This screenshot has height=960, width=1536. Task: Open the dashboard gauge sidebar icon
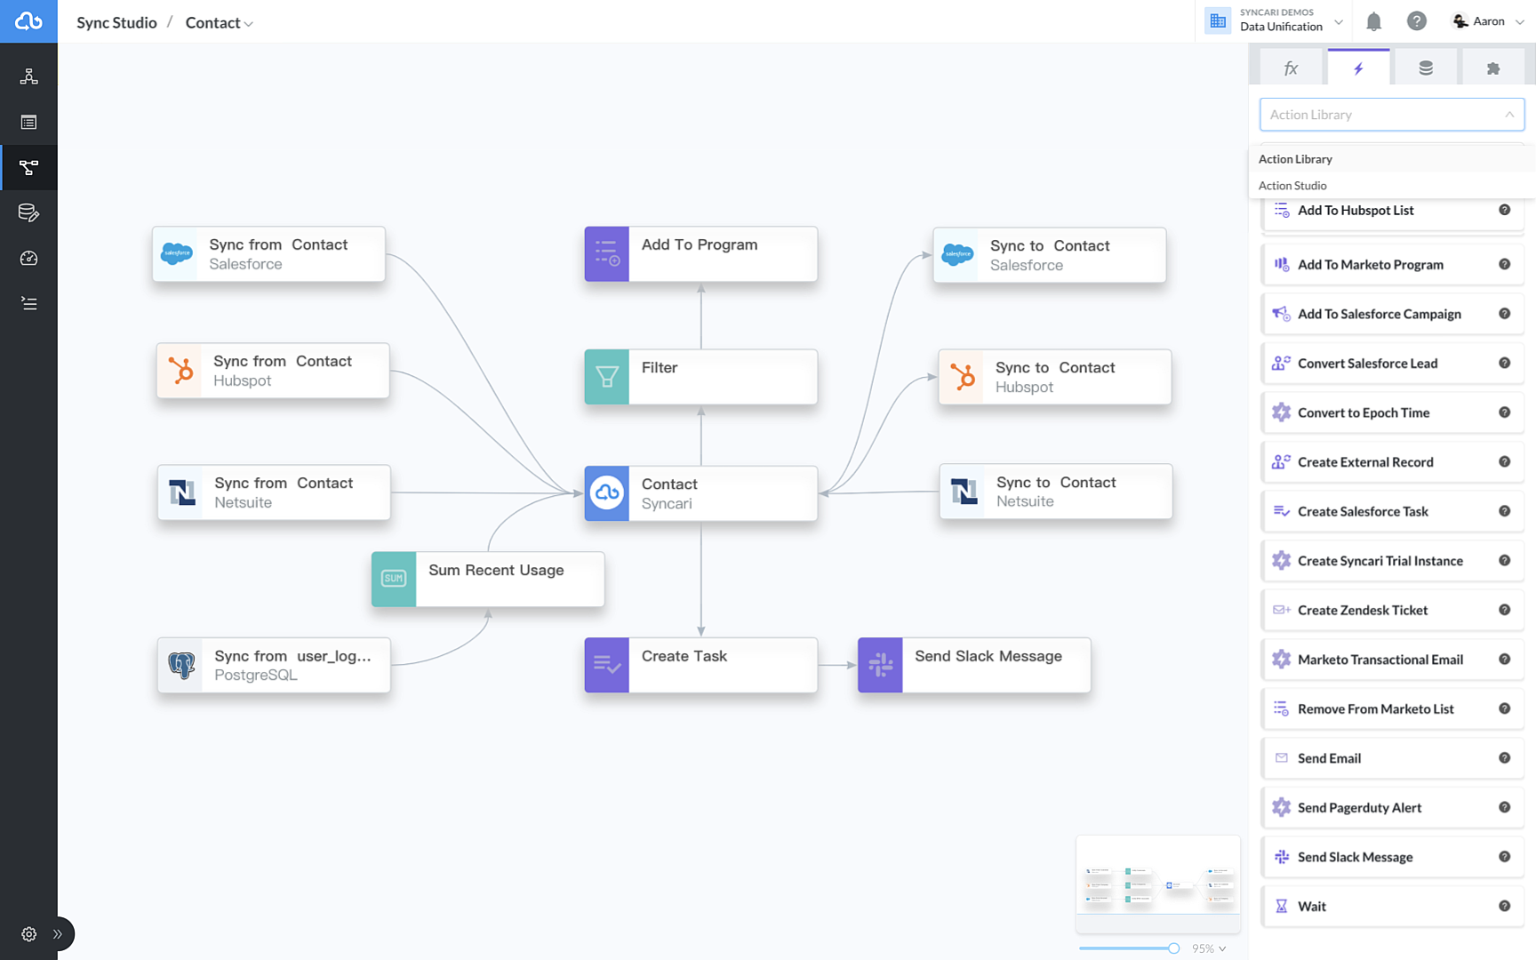(x=28, y=258)
